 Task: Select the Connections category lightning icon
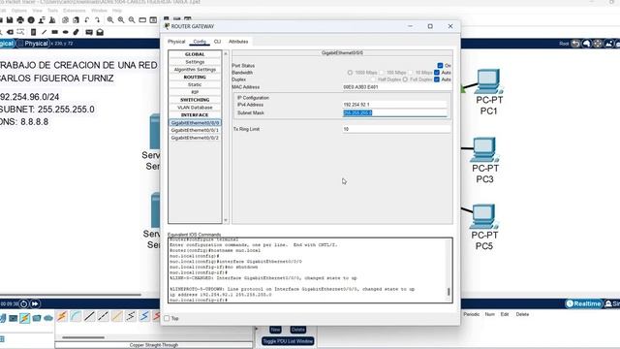point(25,318)
